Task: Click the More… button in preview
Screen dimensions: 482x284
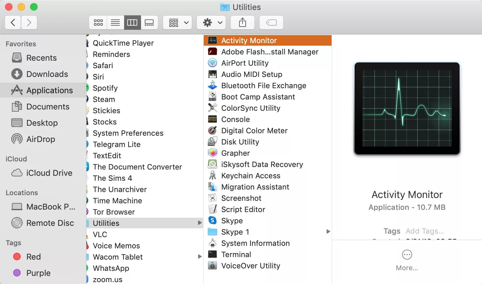Action: [x=407, y=260]
